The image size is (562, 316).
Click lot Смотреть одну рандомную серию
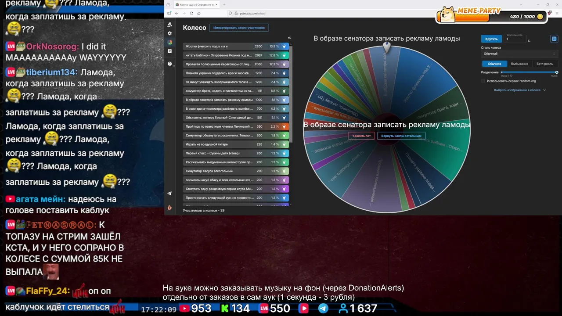(219, 189)
